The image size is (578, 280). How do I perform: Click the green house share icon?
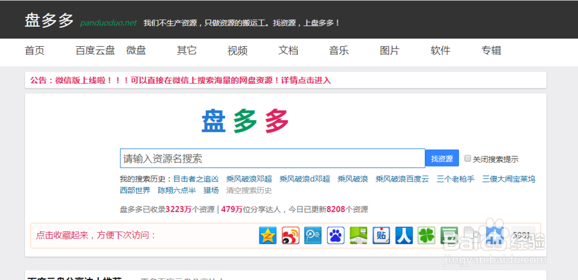358,235
